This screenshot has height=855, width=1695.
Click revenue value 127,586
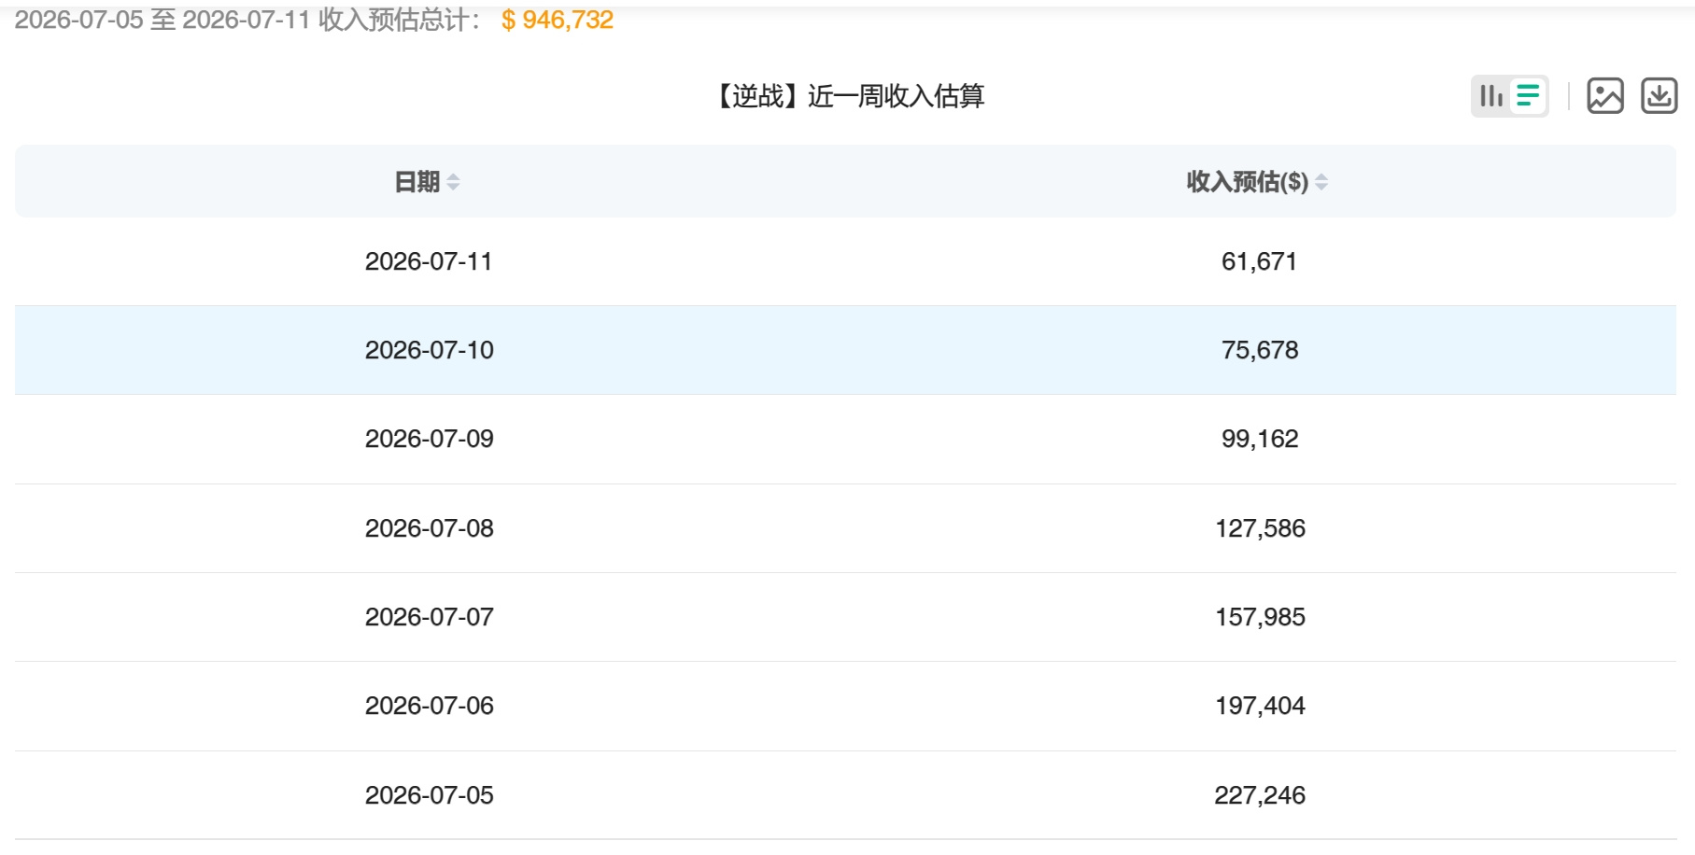click(x=1260, y=528)
